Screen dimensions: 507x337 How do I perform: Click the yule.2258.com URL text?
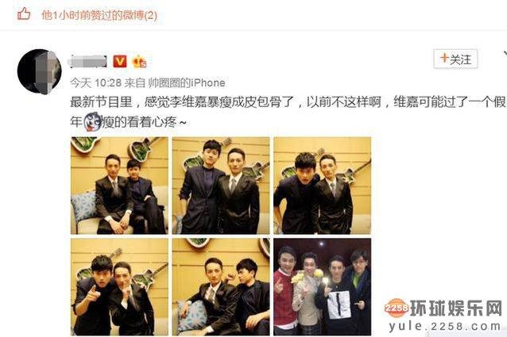(445, 327)
